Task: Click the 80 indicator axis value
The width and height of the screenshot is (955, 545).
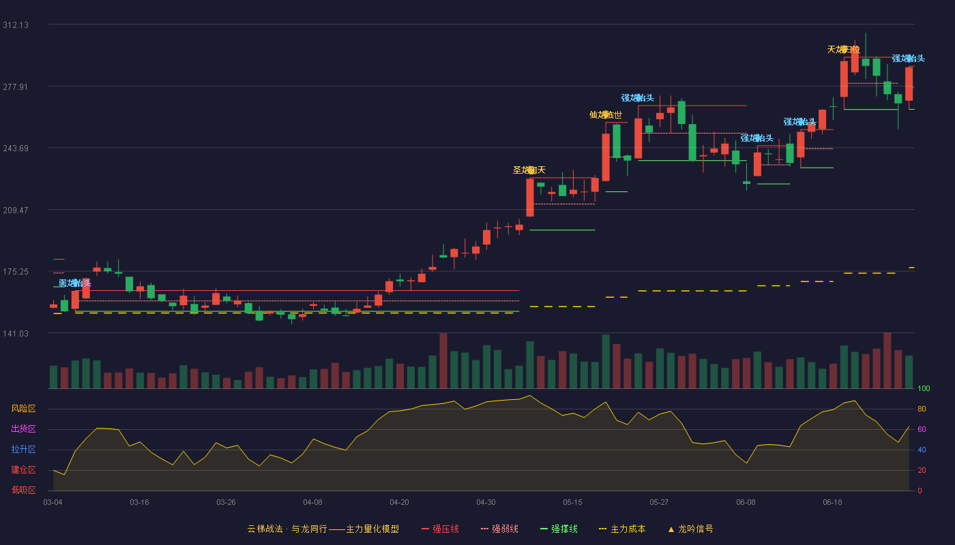Action: pos(922,409)
